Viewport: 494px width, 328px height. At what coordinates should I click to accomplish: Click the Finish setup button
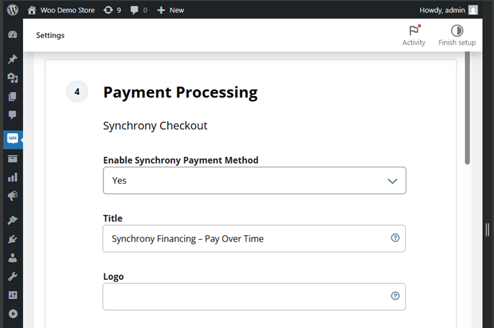pyautogui.click(x=456, y=36)
